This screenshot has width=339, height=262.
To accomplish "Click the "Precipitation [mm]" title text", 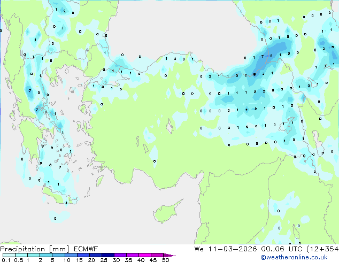I will 35,249.
